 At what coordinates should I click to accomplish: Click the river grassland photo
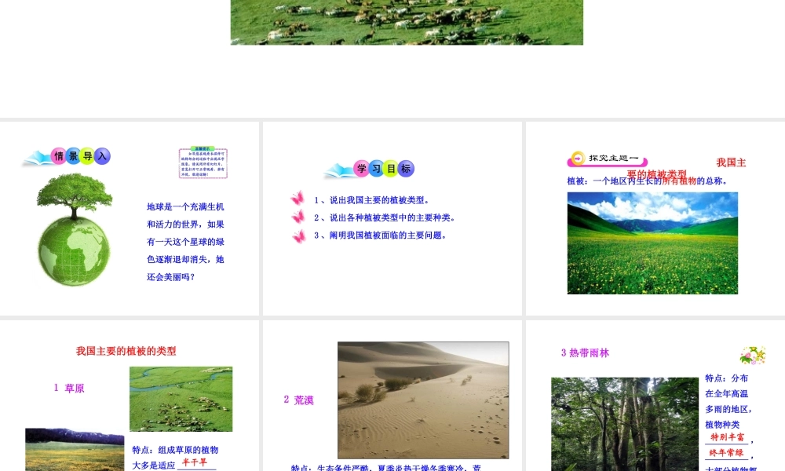click(181, 399)
